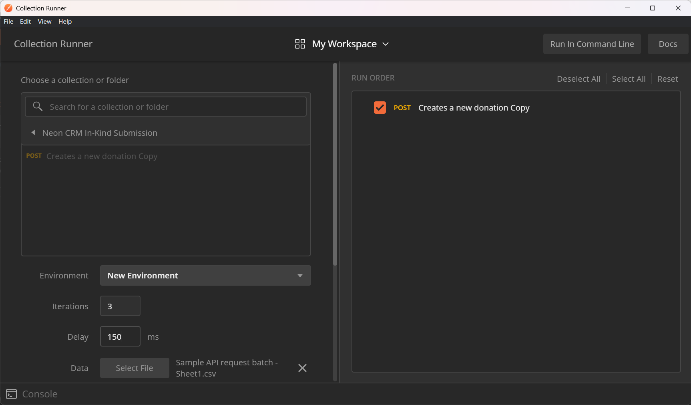Open the Docs button
This screenshot has height=405, width=691.
(668, 44)
